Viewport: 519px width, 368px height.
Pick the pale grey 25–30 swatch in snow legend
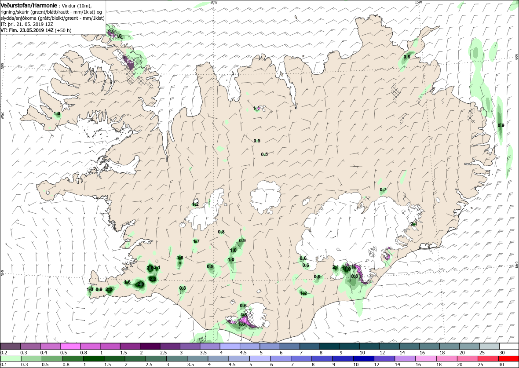coord(489,346)
